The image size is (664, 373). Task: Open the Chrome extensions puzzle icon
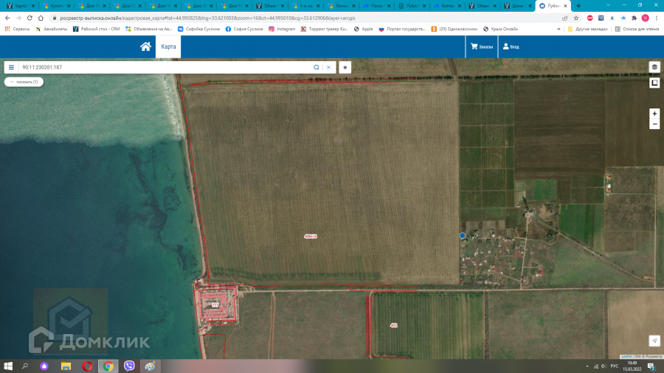[634, 18]
